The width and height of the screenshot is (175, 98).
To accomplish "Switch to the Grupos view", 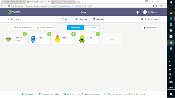I will coord(92,27).
